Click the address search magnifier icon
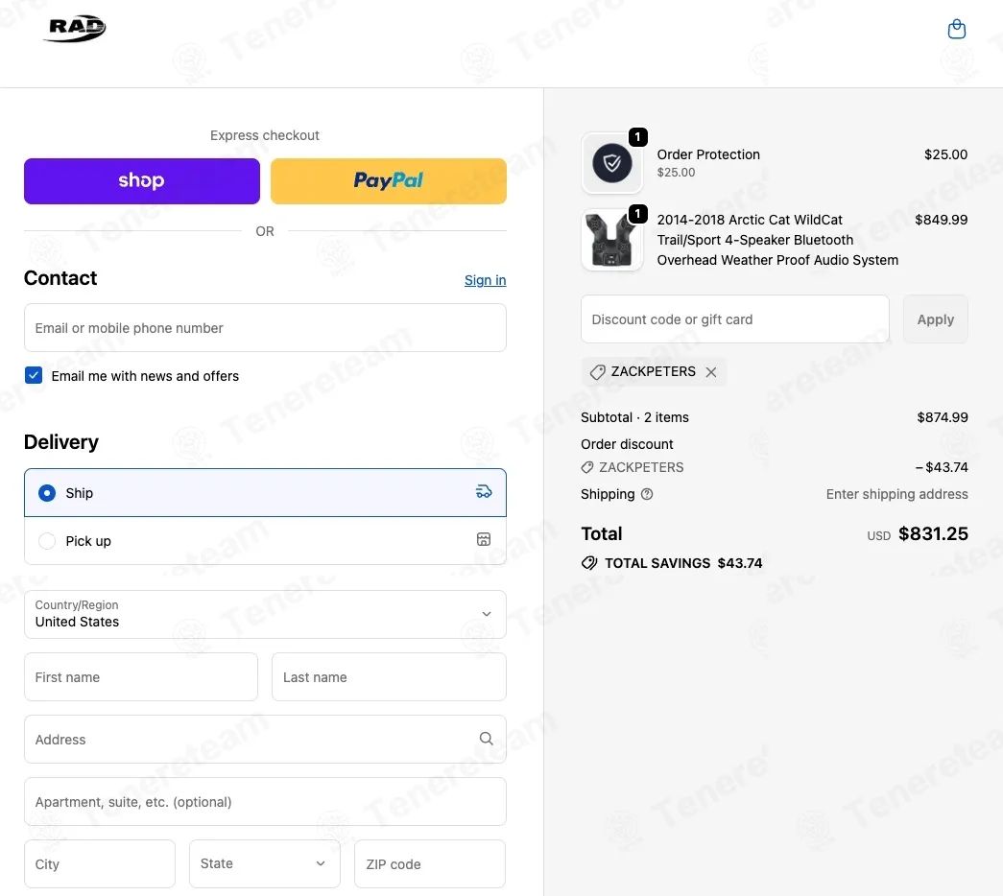The height and width of the screenshot is (896, 1003). (x=487, y=739)
